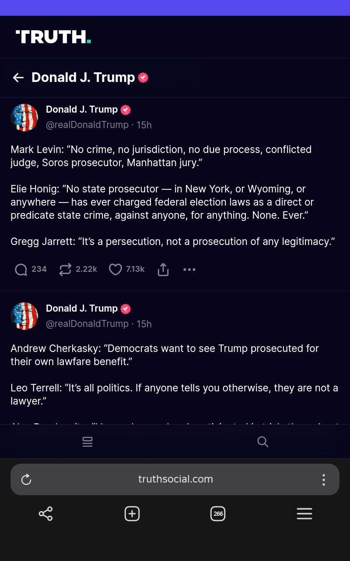Viewport: 350px width, 561px height.
Task: Reload the page with refresh icon
Action: (x=26, y=479)
